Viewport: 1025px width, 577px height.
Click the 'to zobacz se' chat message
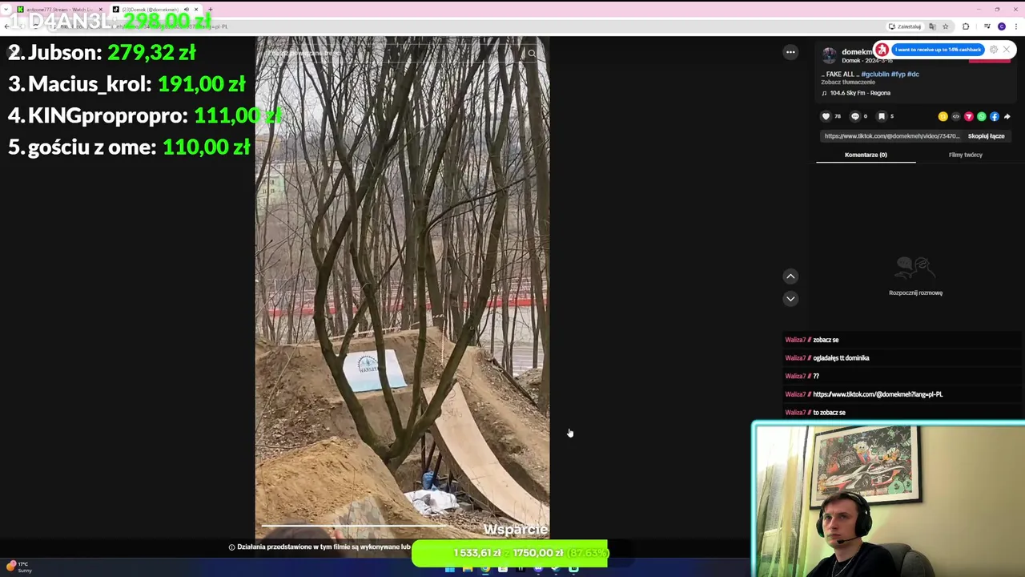tap(829, 413)
